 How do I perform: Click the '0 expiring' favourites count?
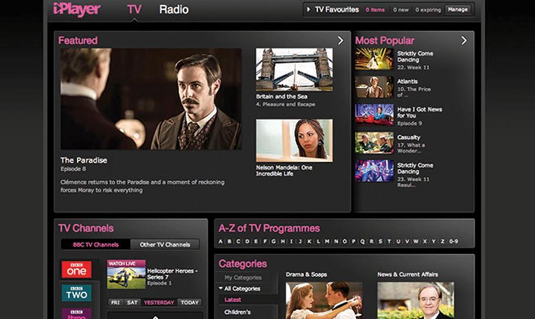(428, 10)
